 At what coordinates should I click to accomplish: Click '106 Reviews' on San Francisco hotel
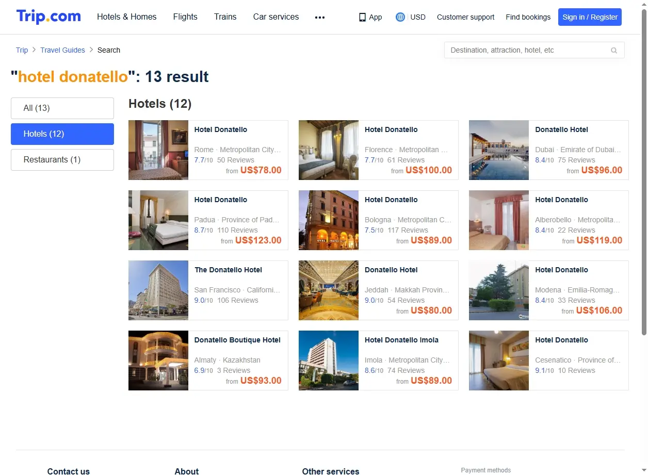[x=238, y=300]
